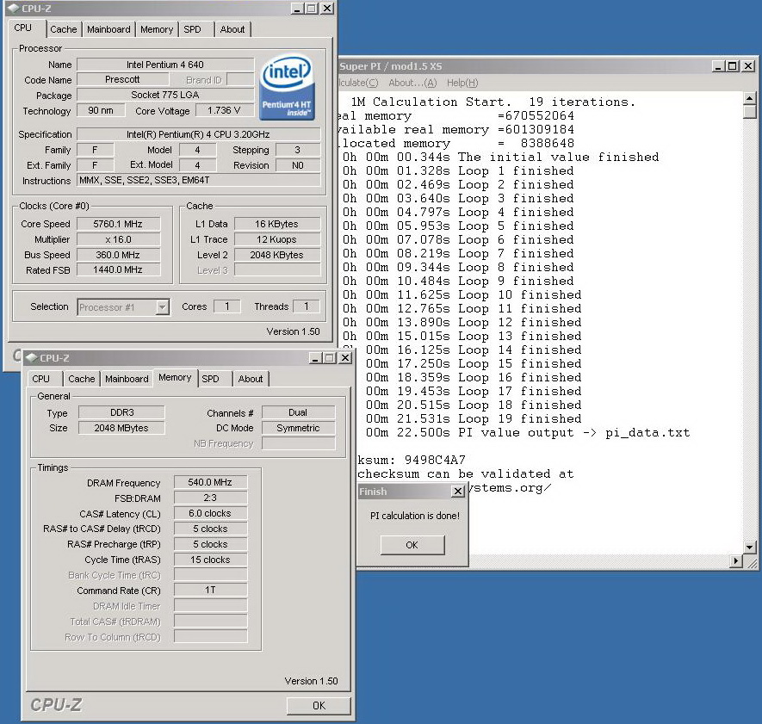Close the Super PI window
The width and height of the screenshot is (762, 724).
[748, 66]
